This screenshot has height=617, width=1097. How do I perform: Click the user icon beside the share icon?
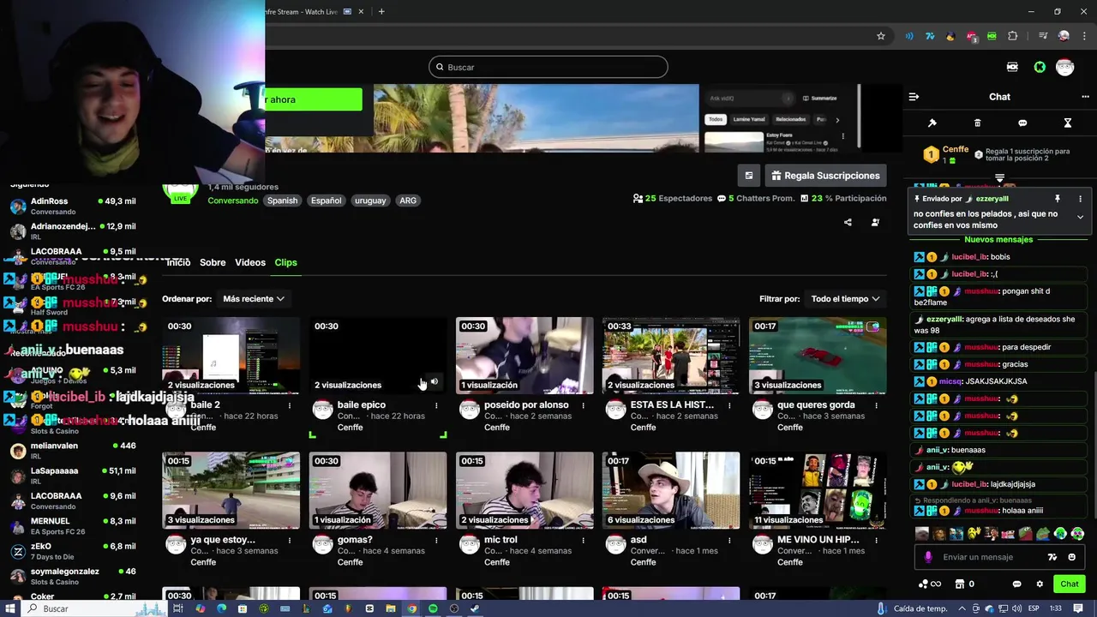(x=875, y=223)
